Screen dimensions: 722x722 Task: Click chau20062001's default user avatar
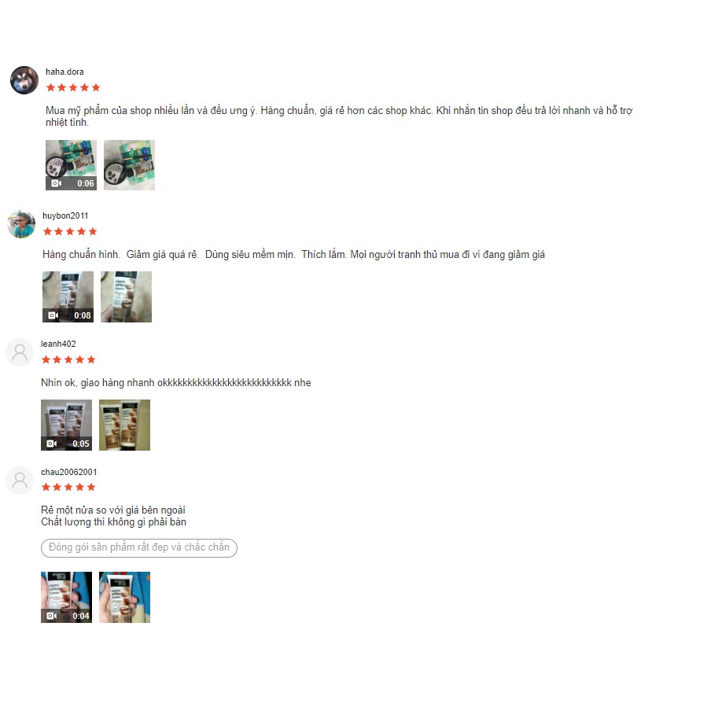click(20, 481)
